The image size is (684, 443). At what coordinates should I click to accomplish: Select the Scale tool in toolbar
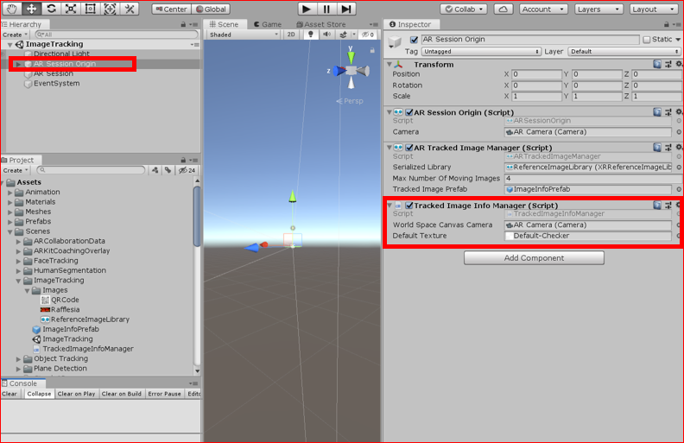(71, 9)
